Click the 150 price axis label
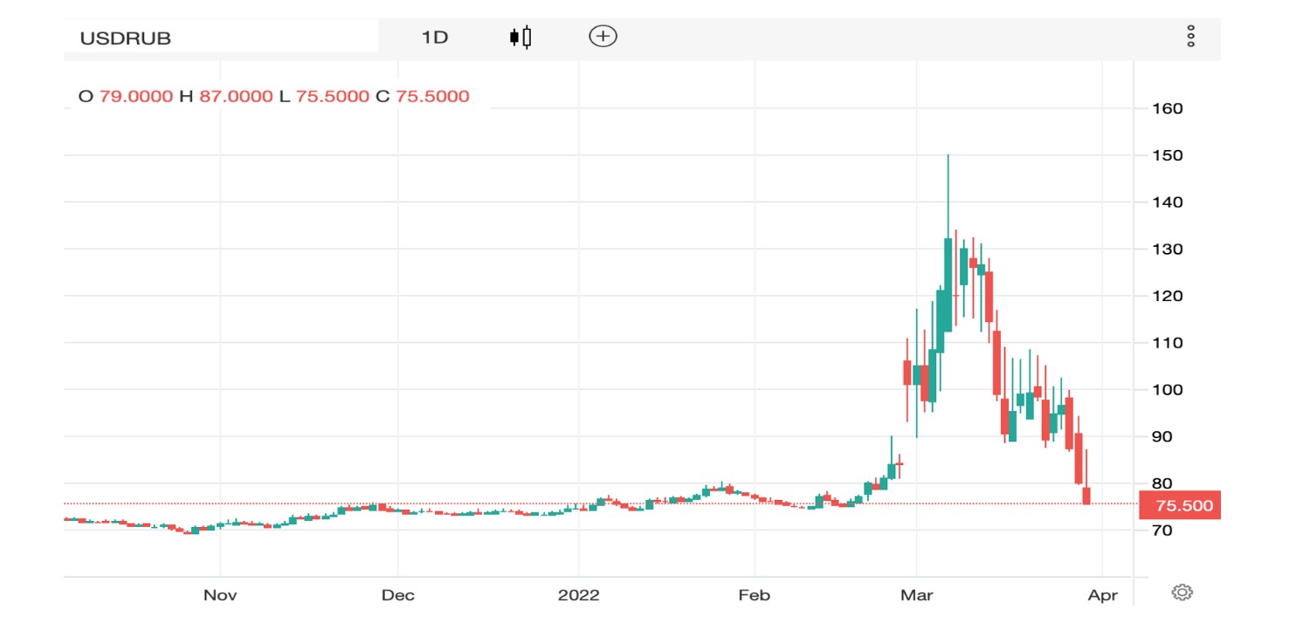 (x=1169, y=155)
